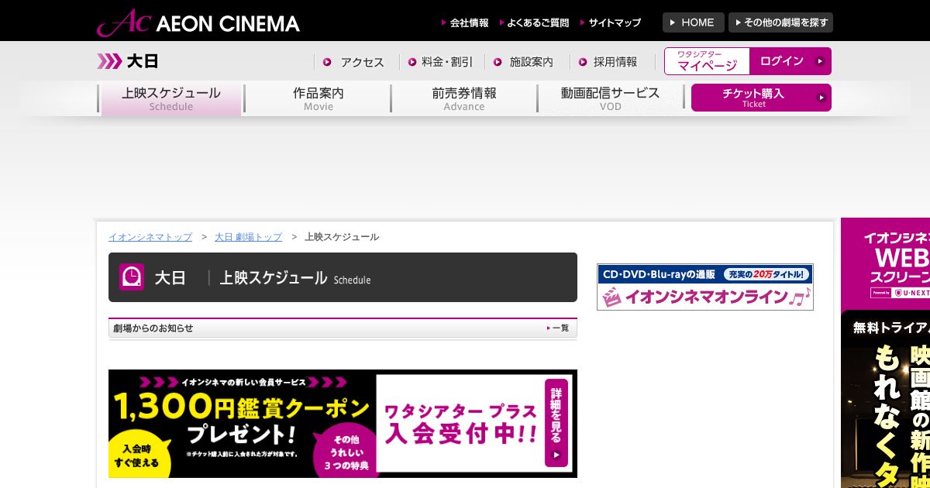The height and width of the screenshot is (488, 930).
Task: Click arrow icon on チケット購入 button
Action: pyautogui.click(x=821, y=98)
